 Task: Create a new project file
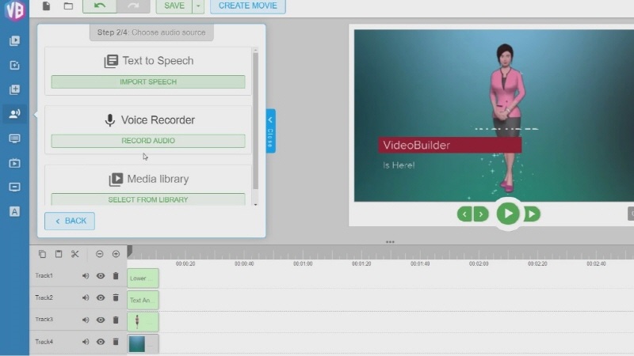[47, 6]
